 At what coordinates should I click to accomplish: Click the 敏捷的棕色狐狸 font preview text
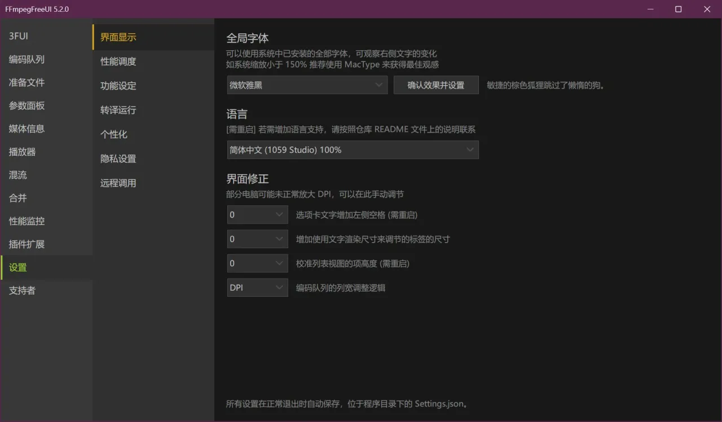546,86
